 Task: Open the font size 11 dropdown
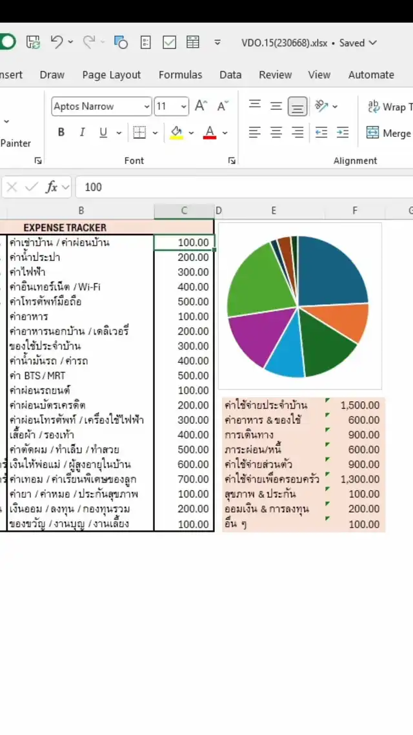click(x=184, y=107)
